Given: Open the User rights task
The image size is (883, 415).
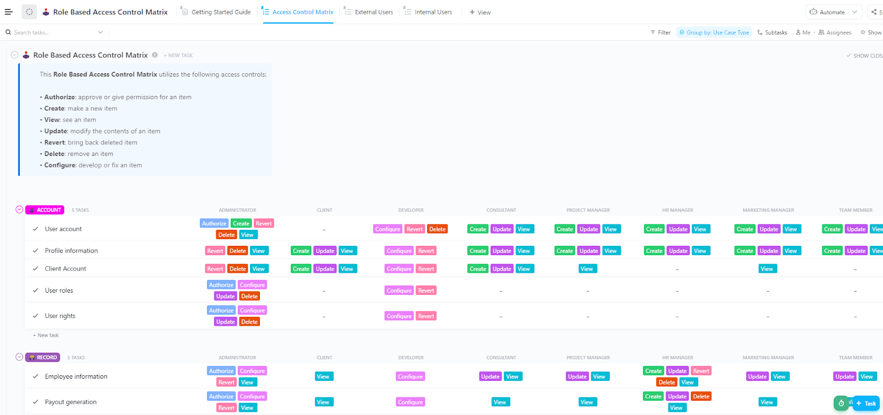Looking at the screenshot, I should click(x=60, y=316).
